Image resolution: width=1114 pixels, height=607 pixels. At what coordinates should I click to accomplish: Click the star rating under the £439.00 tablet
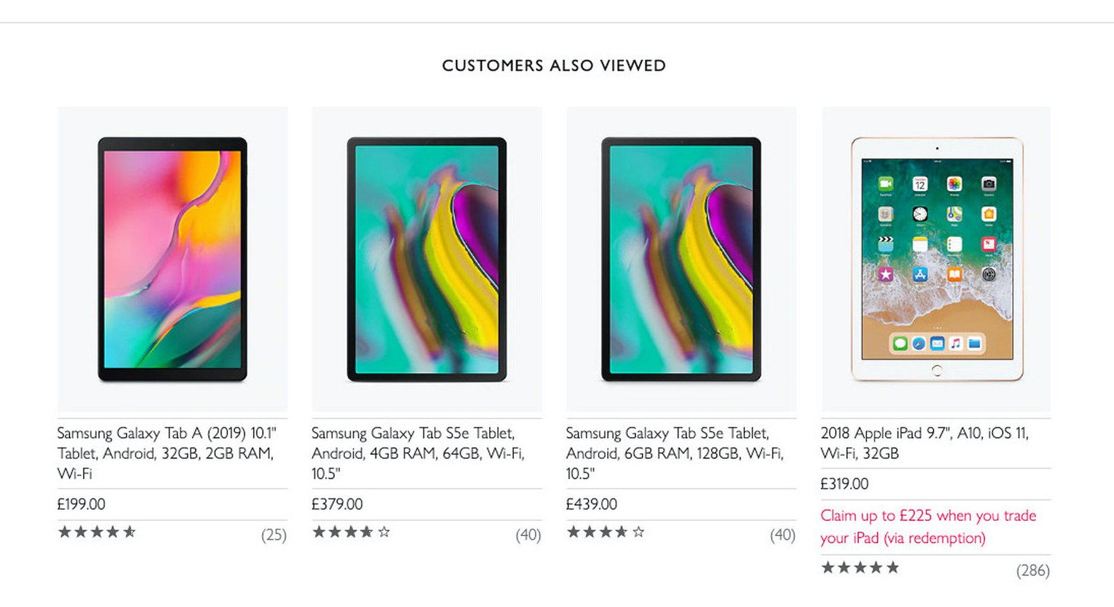606,532
